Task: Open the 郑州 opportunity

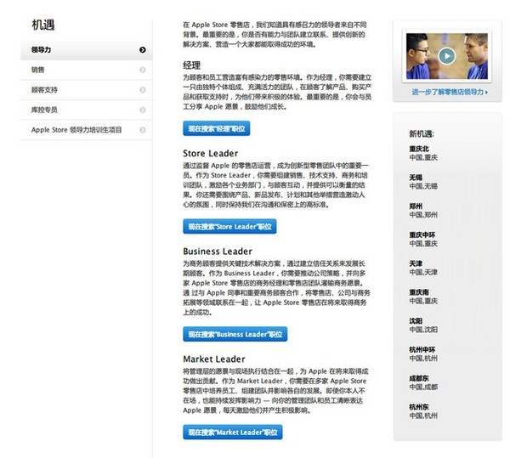Action: (x=416, y=206)
